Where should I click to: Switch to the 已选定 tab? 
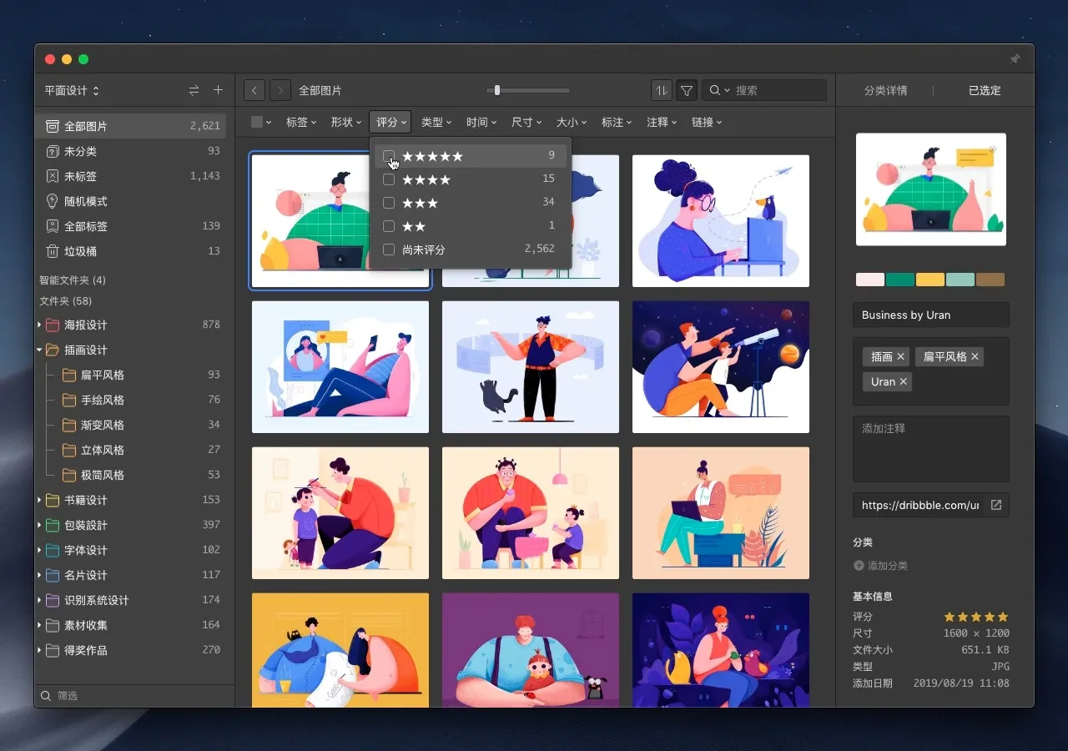985,90
